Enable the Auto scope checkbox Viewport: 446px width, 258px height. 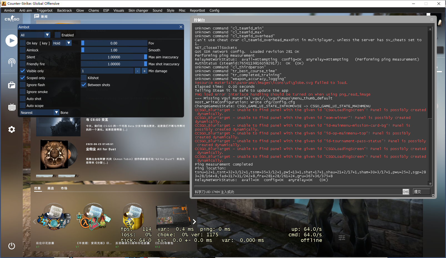23,106
